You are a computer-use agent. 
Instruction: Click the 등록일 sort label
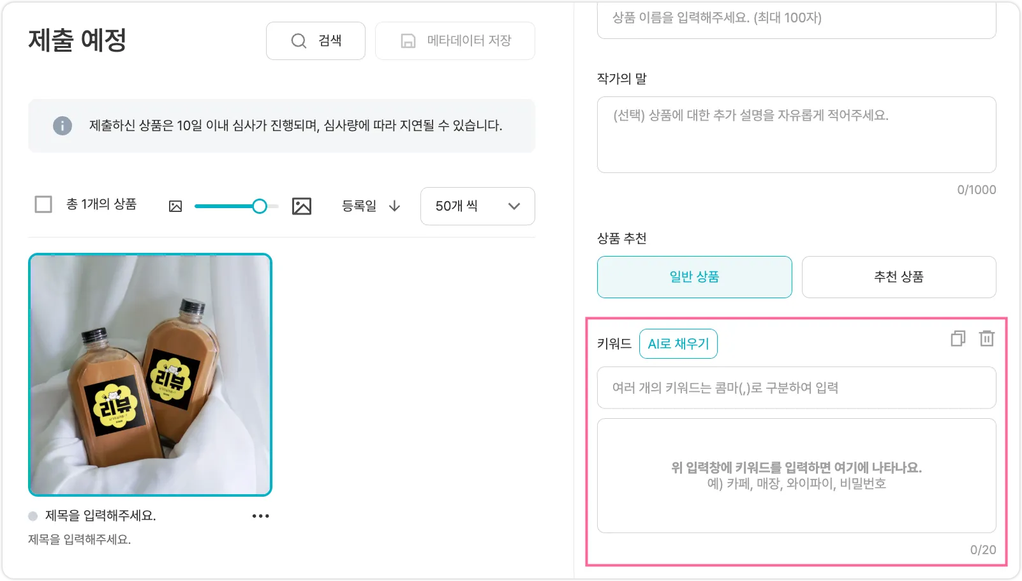359,206
